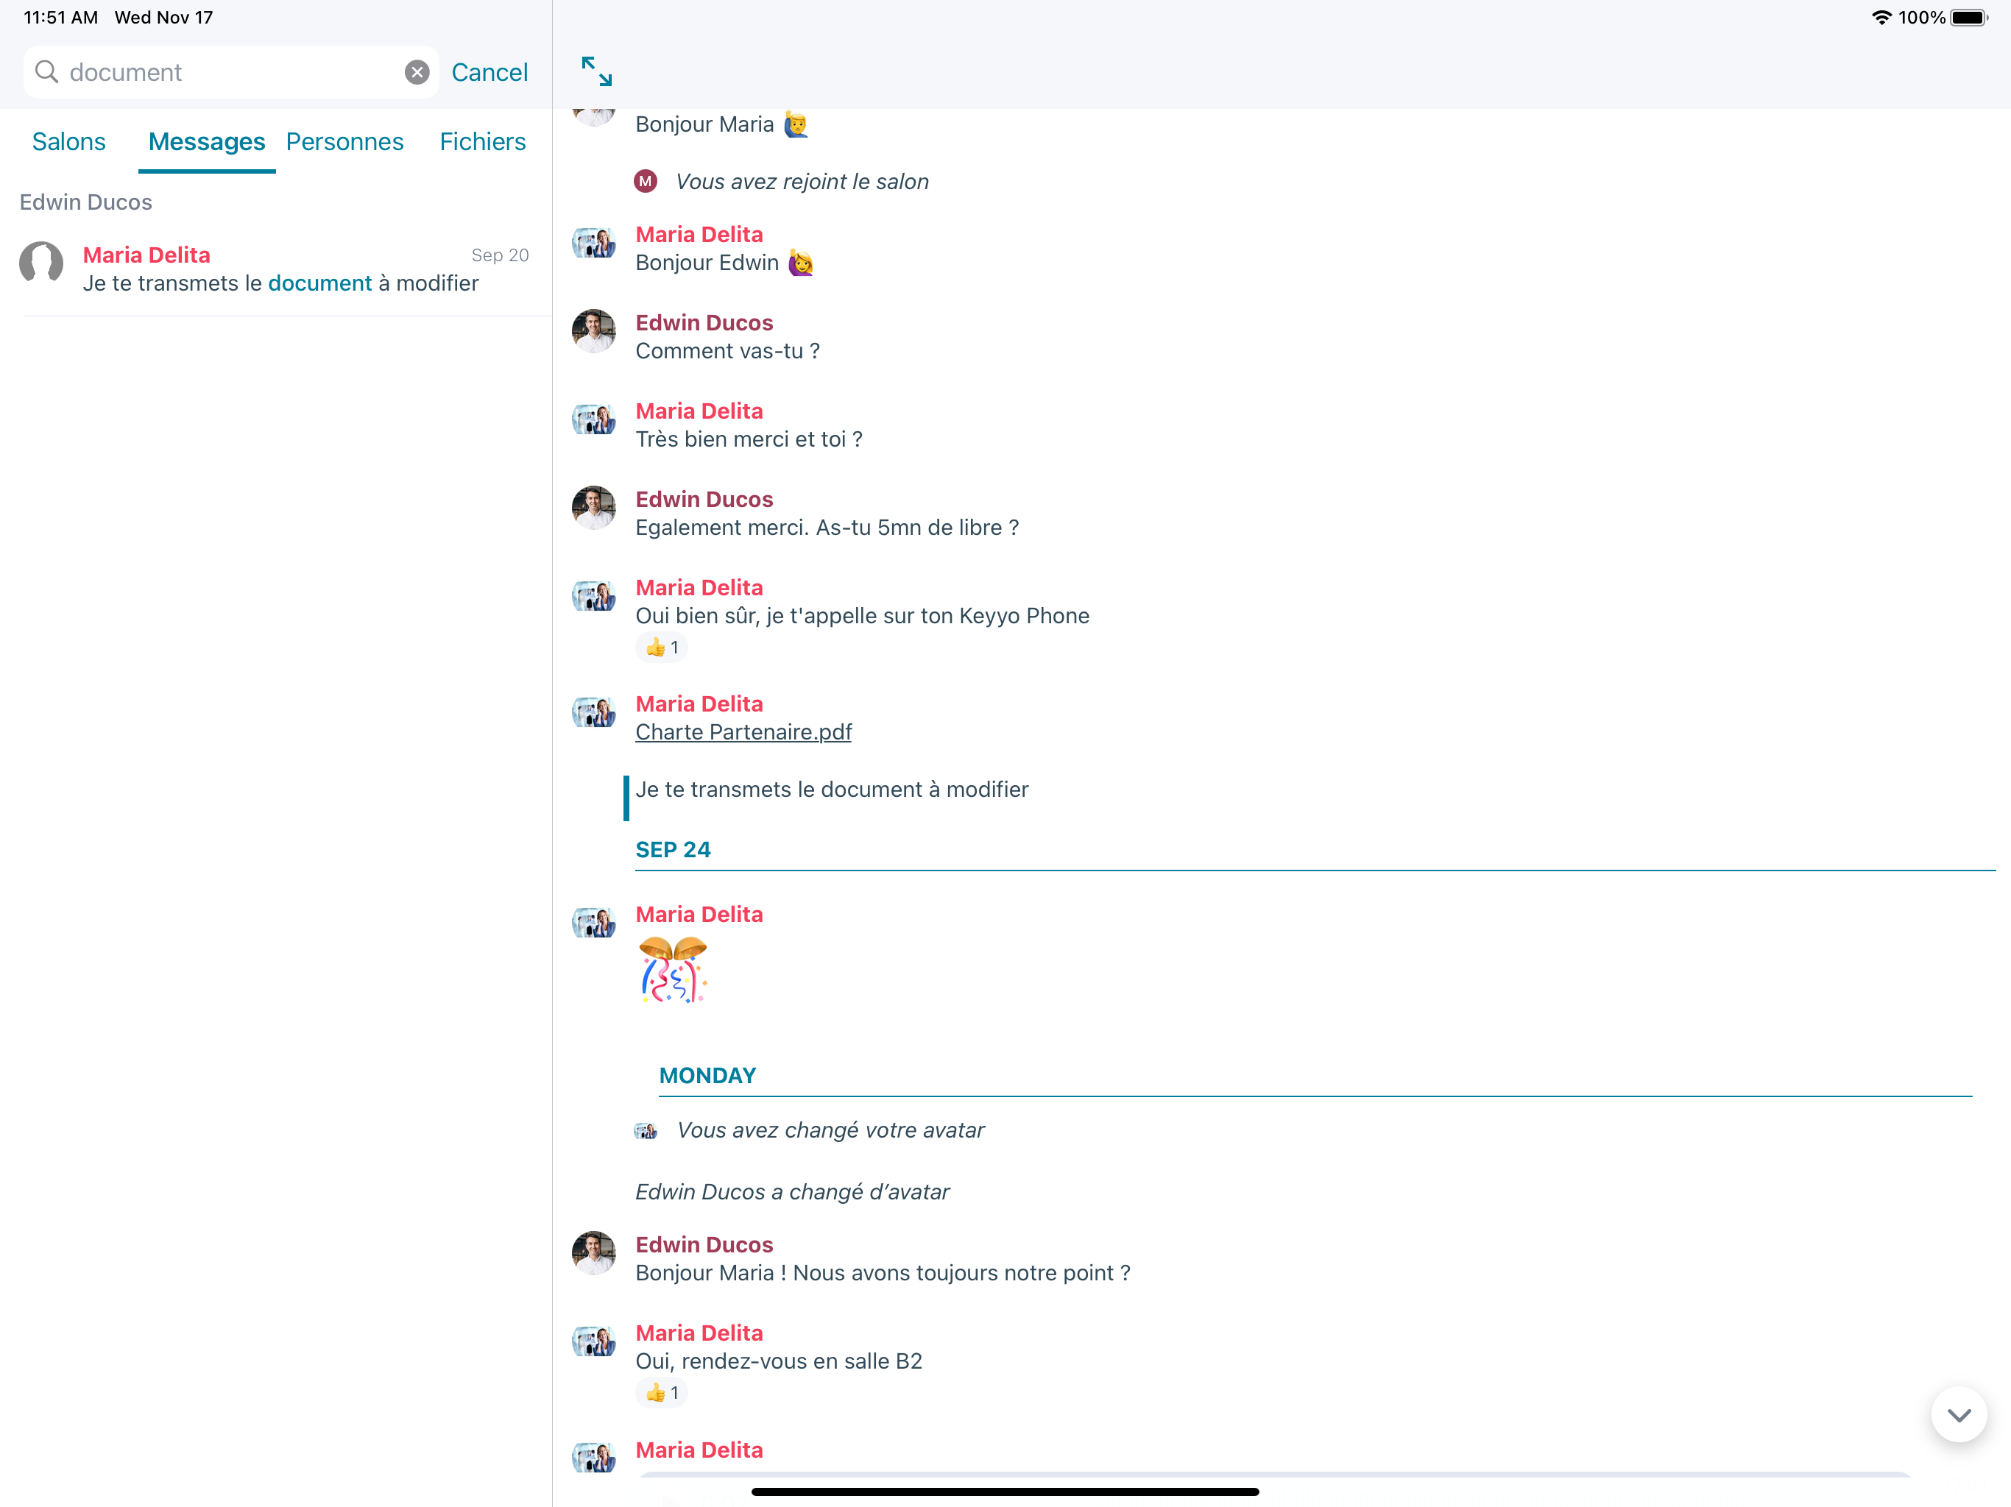Tap Edwin Ducos avatar beside Comment vas-tu
This screenshot has height=1507, width=2011.
(594, 331)
